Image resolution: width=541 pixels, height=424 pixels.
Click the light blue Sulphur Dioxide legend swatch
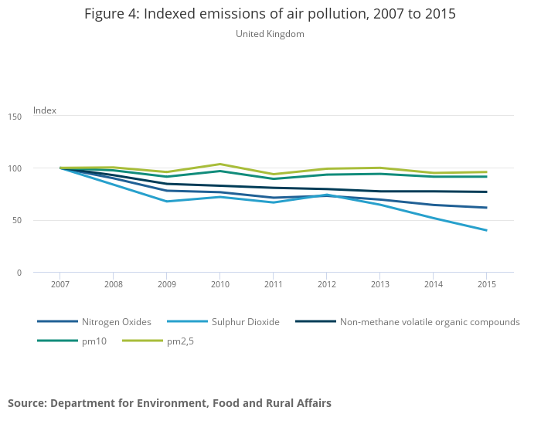coord(185,322)
